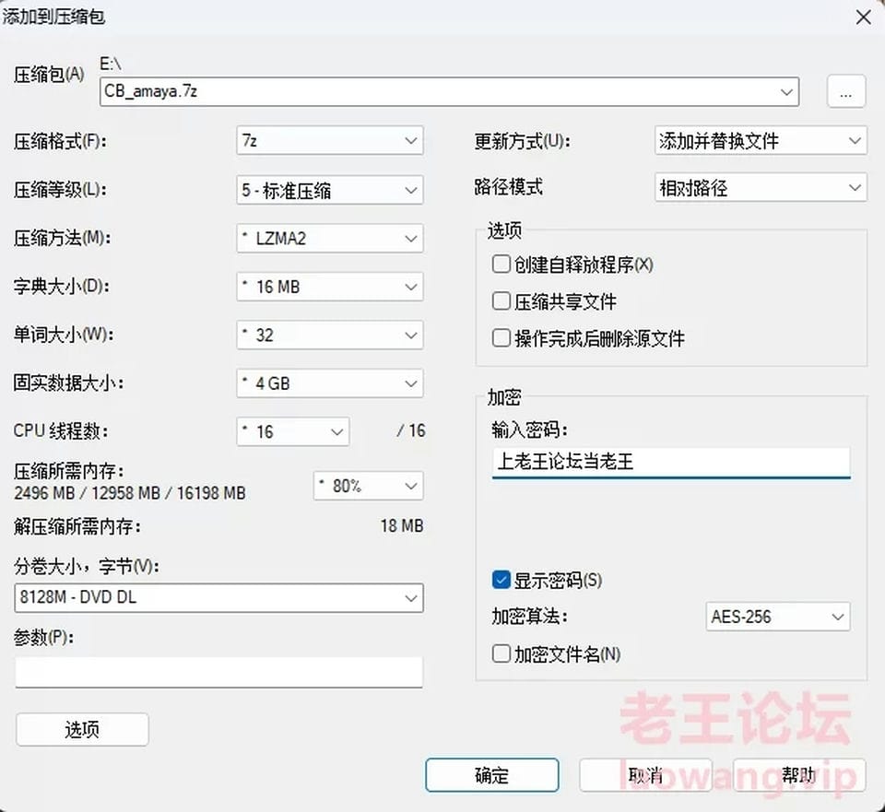This screenshot has width=885, height=812.
Task: Expand the 更新方式 dropdown
Action: coord(760,141)
